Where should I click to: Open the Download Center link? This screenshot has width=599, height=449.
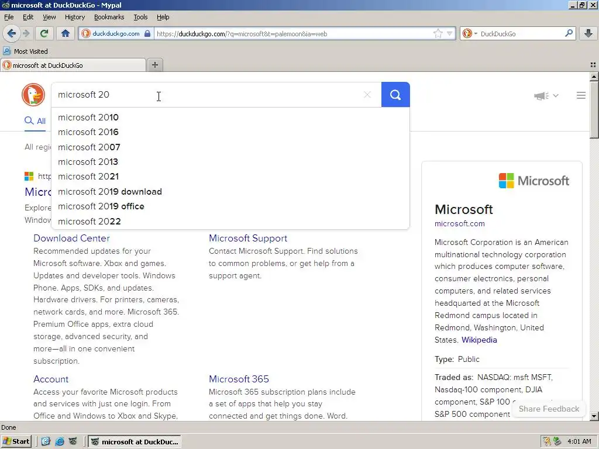tap(71, 239)
